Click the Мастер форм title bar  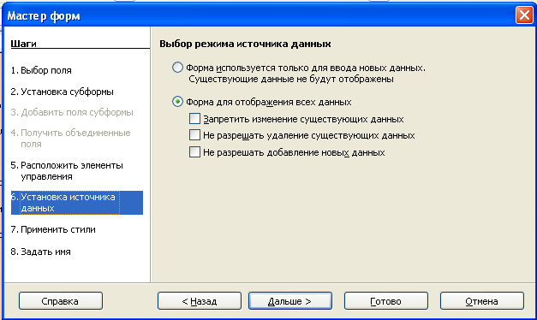(x=257, y=15)
